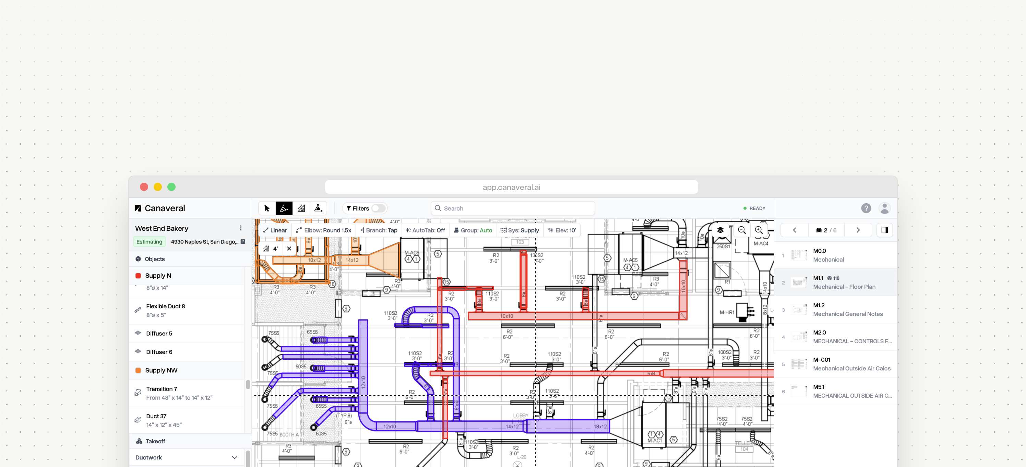Image resolution: width=1026 pixels, height=467 pixels.
Task: Open West End Bakery options menu
Action: (x=241, y=228)
